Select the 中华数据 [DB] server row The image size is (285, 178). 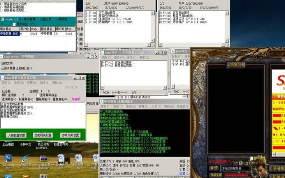point(9,34)
